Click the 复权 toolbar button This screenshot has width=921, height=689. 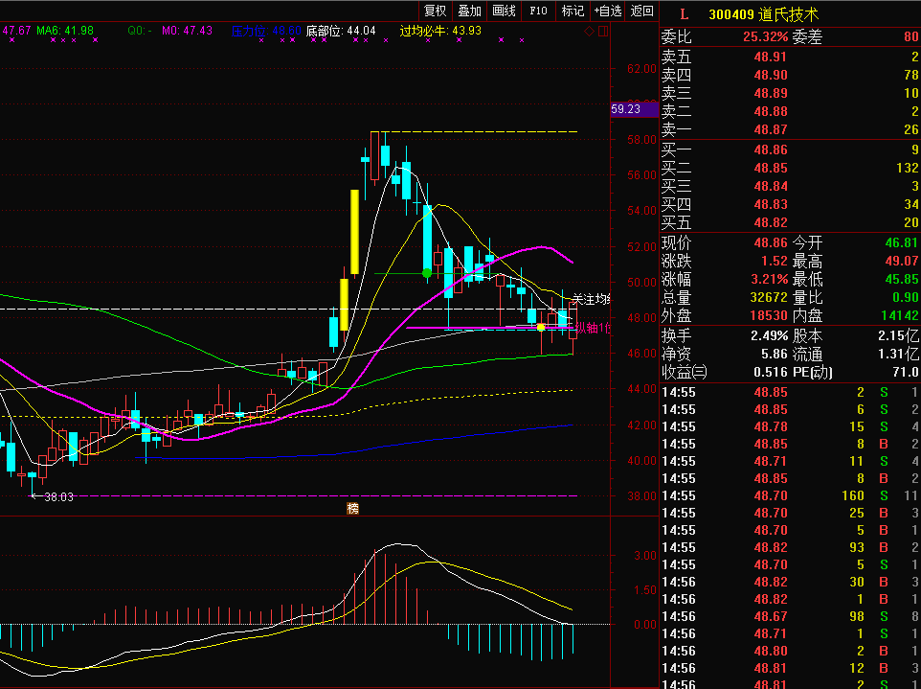(436, 11)
